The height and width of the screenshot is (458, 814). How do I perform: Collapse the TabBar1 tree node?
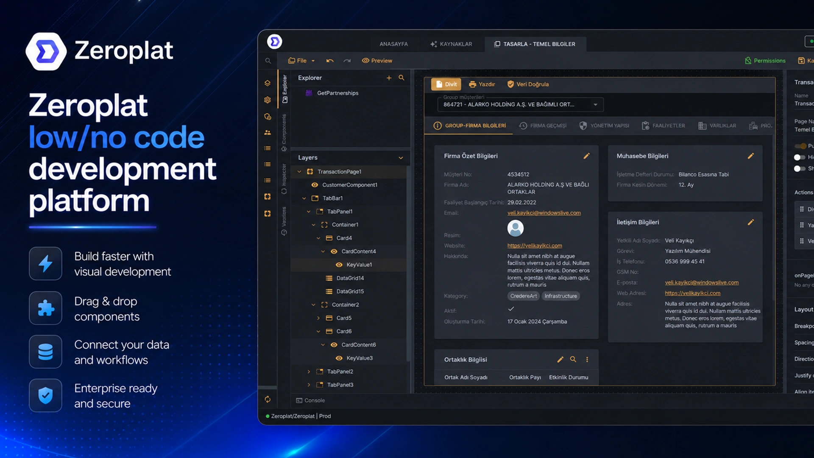(x=304, y=198)
